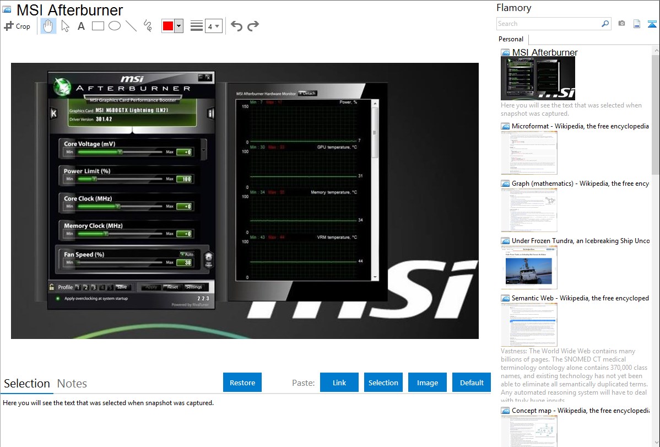Select Afterburner profile slot 2
The height and width of the screenshot is (447, 660).
point(86,287)
